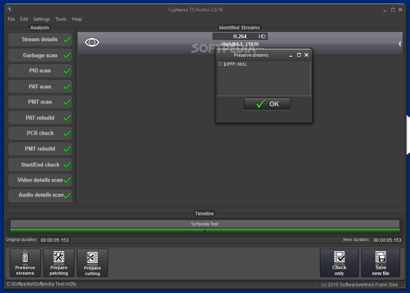Screen dimensions: 410x293
Task: Click the New duration value field
Action: 387,240
